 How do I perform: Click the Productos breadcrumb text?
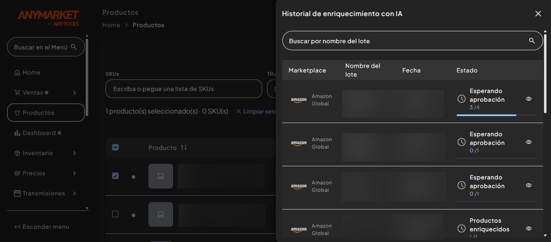click(x=148, y=25)
